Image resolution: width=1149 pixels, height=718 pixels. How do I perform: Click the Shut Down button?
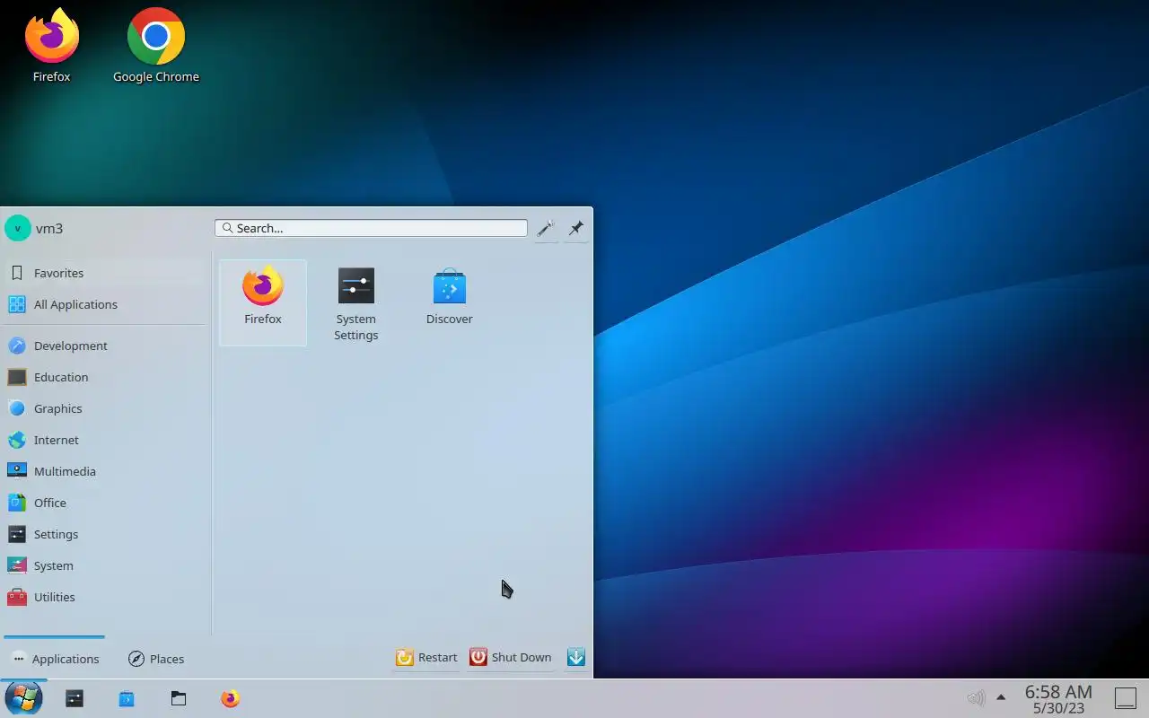(x=510, y=658)
